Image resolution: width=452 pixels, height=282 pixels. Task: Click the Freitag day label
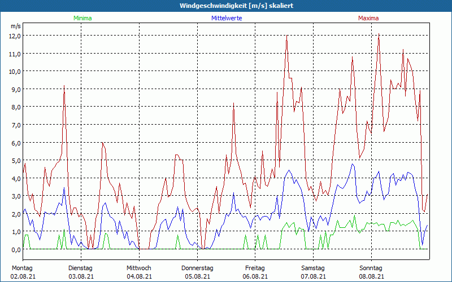(255, 268)
